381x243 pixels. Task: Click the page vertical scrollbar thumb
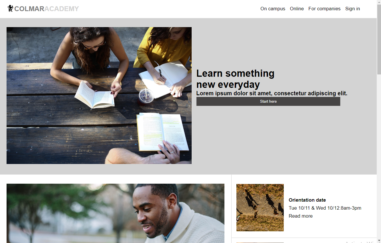[x=379, y=37]
